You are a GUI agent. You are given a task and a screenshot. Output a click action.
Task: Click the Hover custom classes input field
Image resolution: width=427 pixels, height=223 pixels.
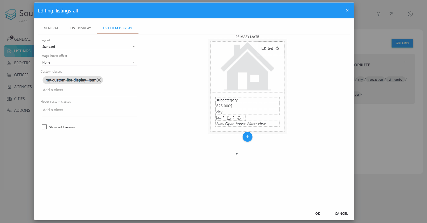pyautogui.click(x=88, y=110)
